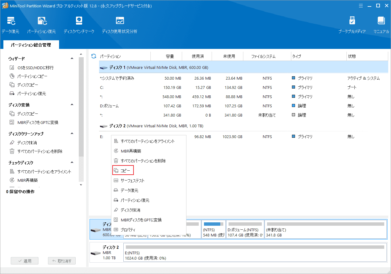Sort by the 使用済 column header
391x274 pixels.
197,56
